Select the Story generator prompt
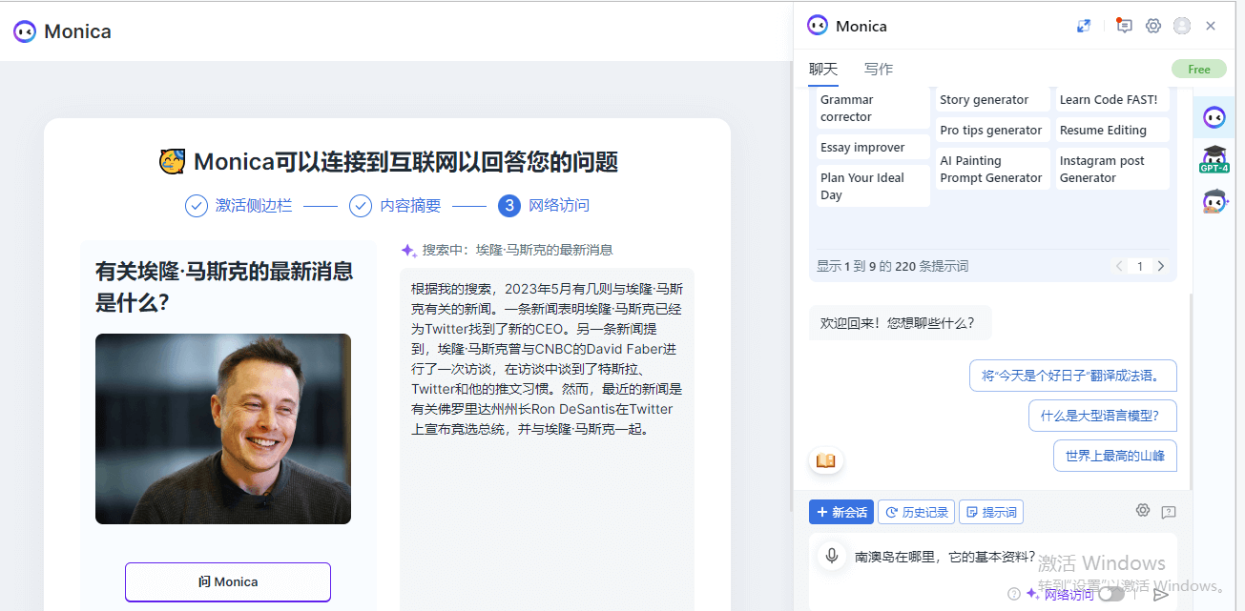This screenshot has height=611, width=1245. click(x=992, y=99)
